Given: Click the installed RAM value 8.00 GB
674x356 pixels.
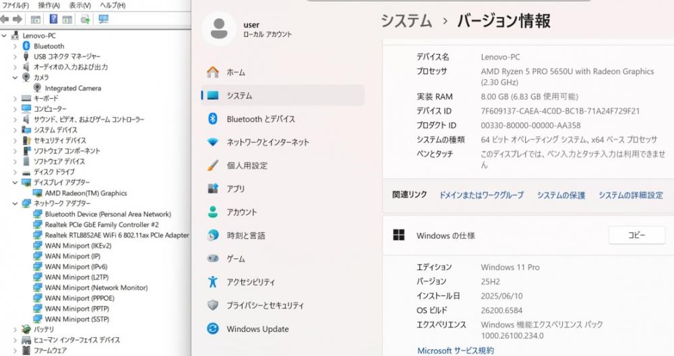Looking at the screenshot, I should pyautogui.click(x=530, y=97).
